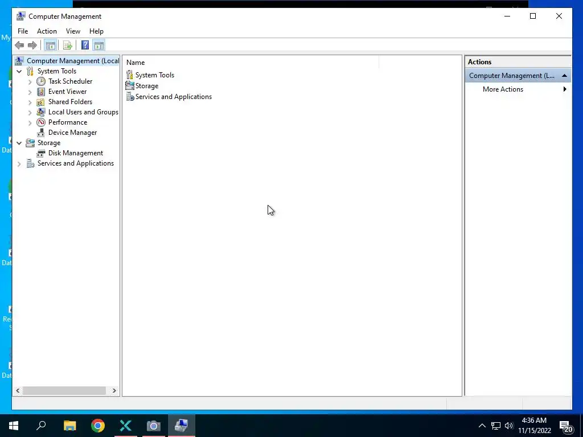
Task: Click the taskbar clock and date
Action: click(x=534, y=426)
